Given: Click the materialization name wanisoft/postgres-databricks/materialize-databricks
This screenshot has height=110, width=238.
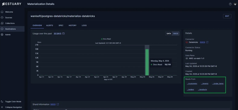Looking at the screenshot, I should pos(63,16).
